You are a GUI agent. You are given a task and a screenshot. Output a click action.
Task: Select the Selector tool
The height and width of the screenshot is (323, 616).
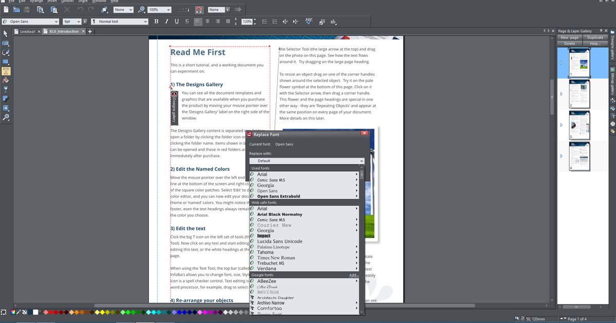click(x=6, y=34)
